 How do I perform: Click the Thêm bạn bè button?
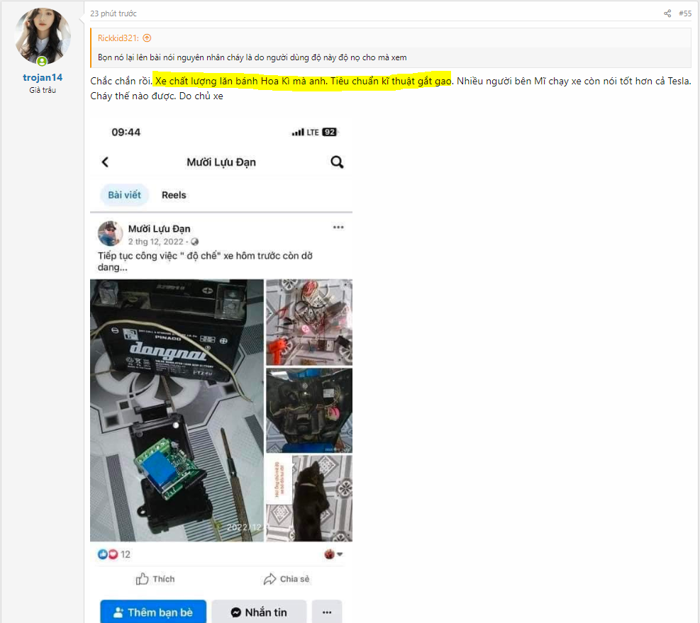(x=153, y=612)
